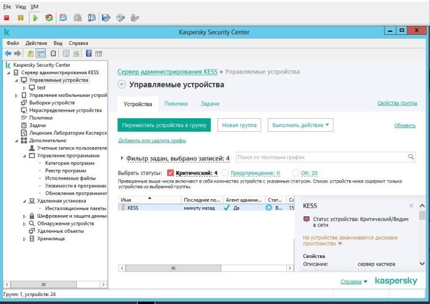Image resolution: width=430 pixels, height=304 pixels.
Task: Open the Вид menu
Action: (x=58, y=44)
